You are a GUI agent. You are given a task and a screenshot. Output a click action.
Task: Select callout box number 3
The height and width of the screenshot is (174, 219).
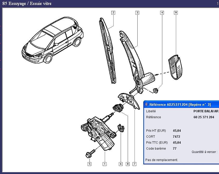137,12
